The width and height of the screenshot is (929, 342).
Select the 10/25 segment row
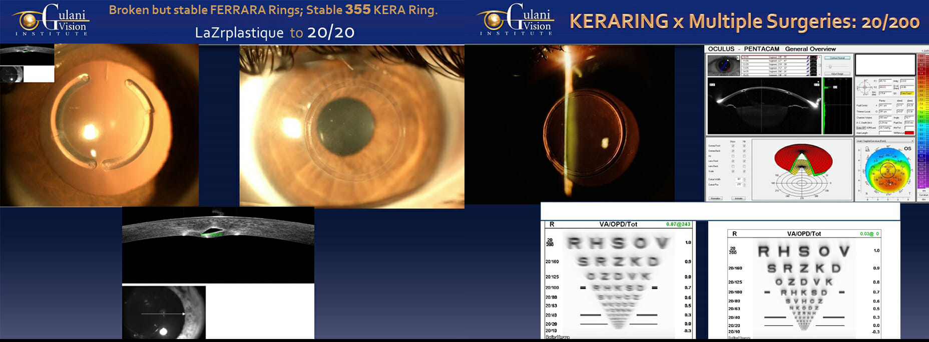click(779, 57)
